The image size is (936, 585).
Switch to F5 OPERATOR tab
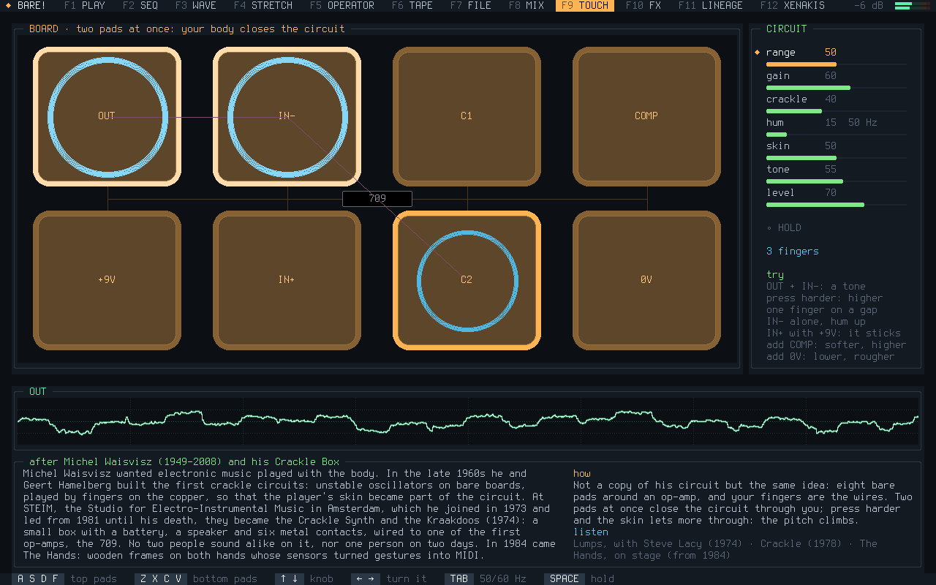click(342, 6)
